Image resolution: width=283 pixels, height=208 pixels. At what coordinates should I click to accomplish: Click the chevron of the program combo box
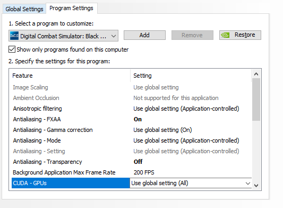(x=114, y=36)
